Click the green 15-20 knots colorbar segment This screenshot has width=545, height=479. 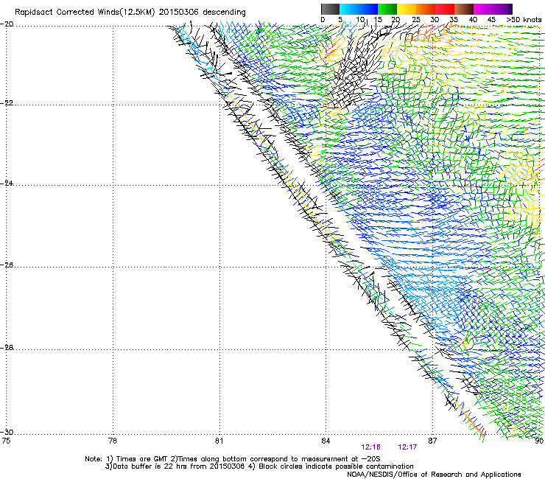pyautogui.click(x=387, y=9)
